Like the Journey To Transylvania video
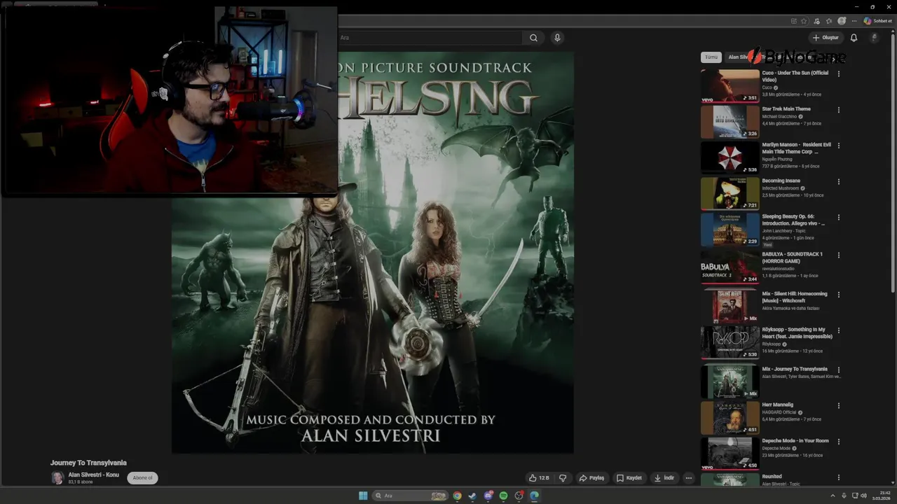The height and width of the screenshot is (504, 897). (x=539, y=478)
